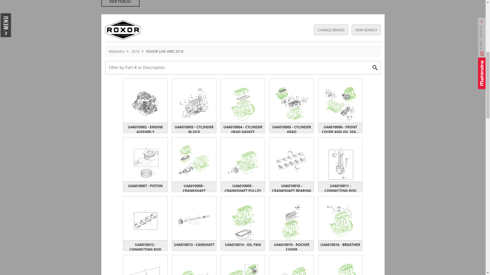Screen dimensions: 490x275
Task: Select the Oil Pan diagram thumbnail
Action: click(x=243, y=219)
